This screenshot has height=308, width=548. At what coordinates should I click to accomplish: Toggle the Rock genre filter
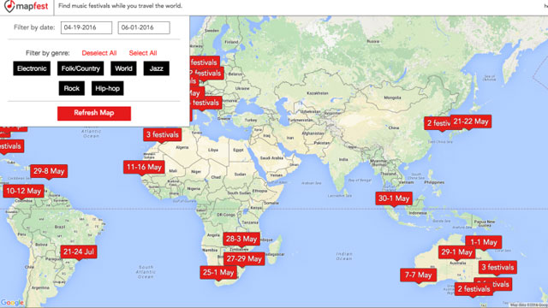[72, 88]
